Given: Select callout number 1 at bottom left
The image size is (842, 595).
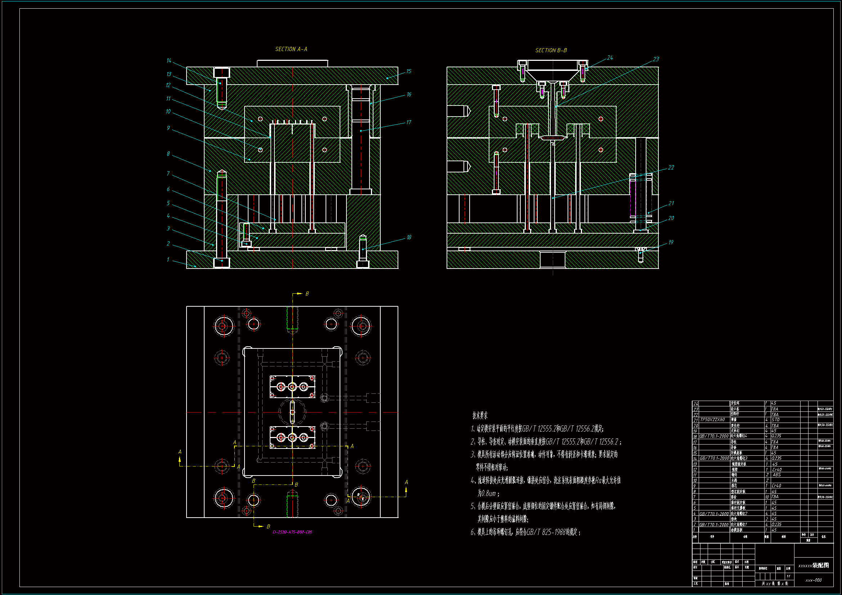Looking at the screenshot, I should click(168, 260).
